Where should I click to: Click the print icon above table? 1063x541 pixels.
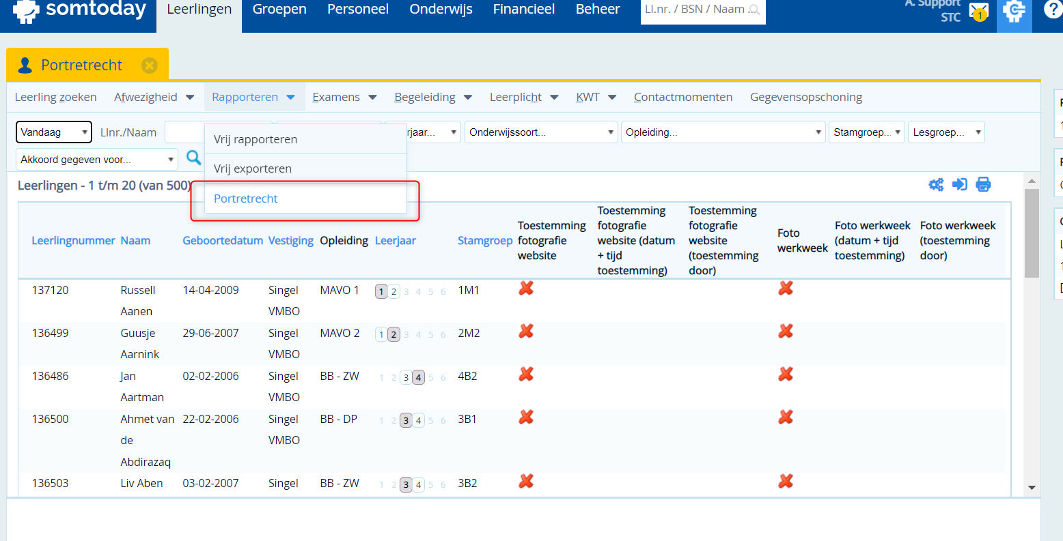983,184
